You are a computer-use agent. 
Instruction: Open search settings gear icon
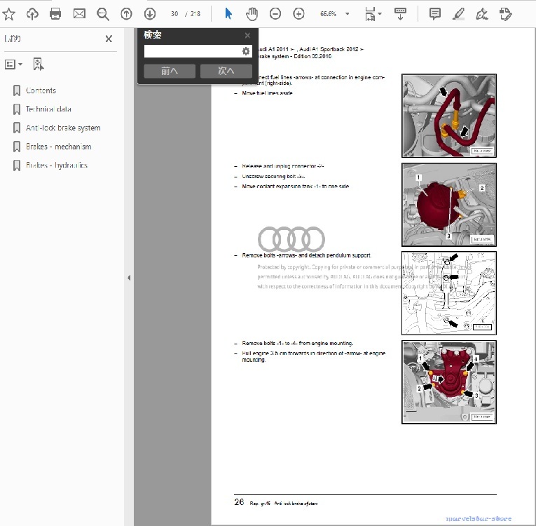pyautogui.click(x=246, y=51)
